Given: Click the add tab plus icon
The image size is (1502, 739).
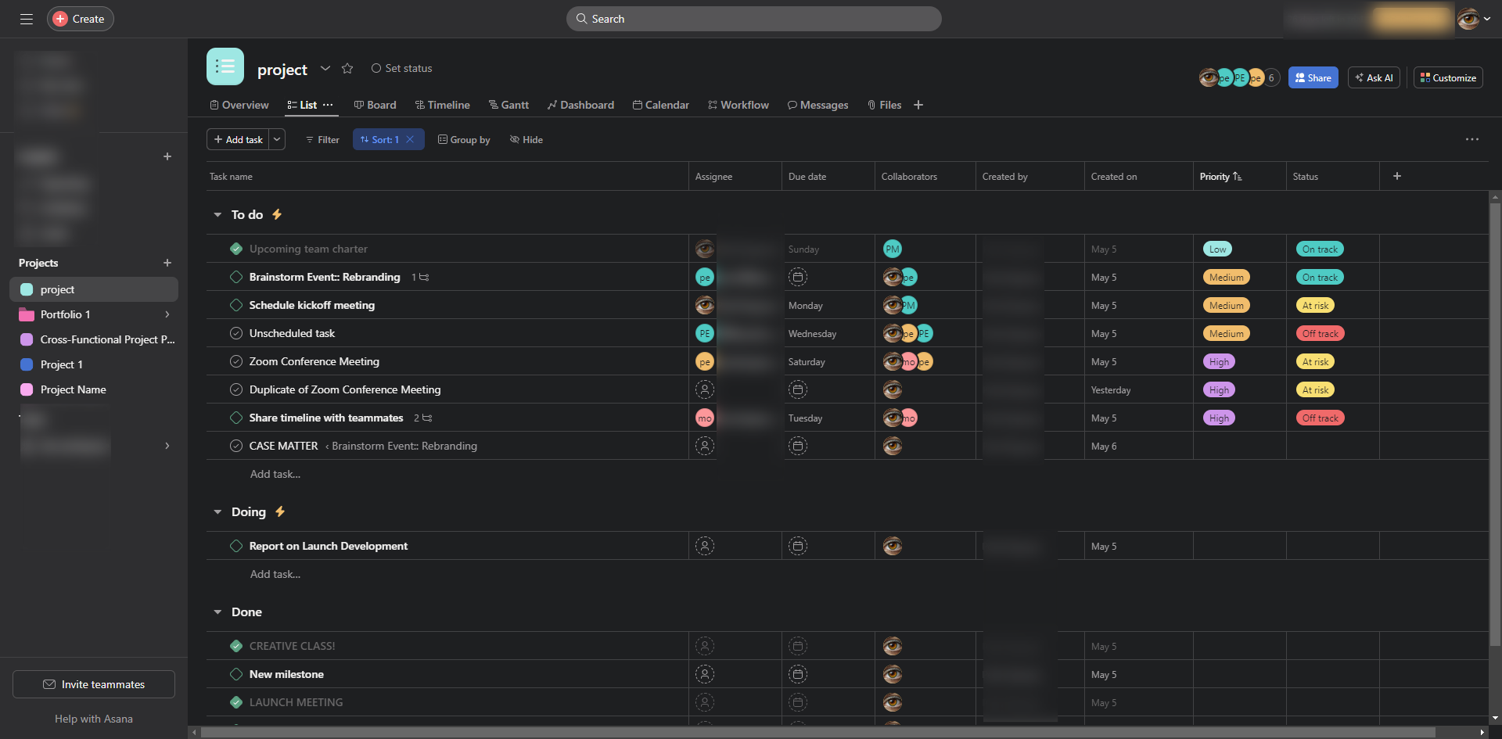Looking at the screenshot, I should [918, 105].
